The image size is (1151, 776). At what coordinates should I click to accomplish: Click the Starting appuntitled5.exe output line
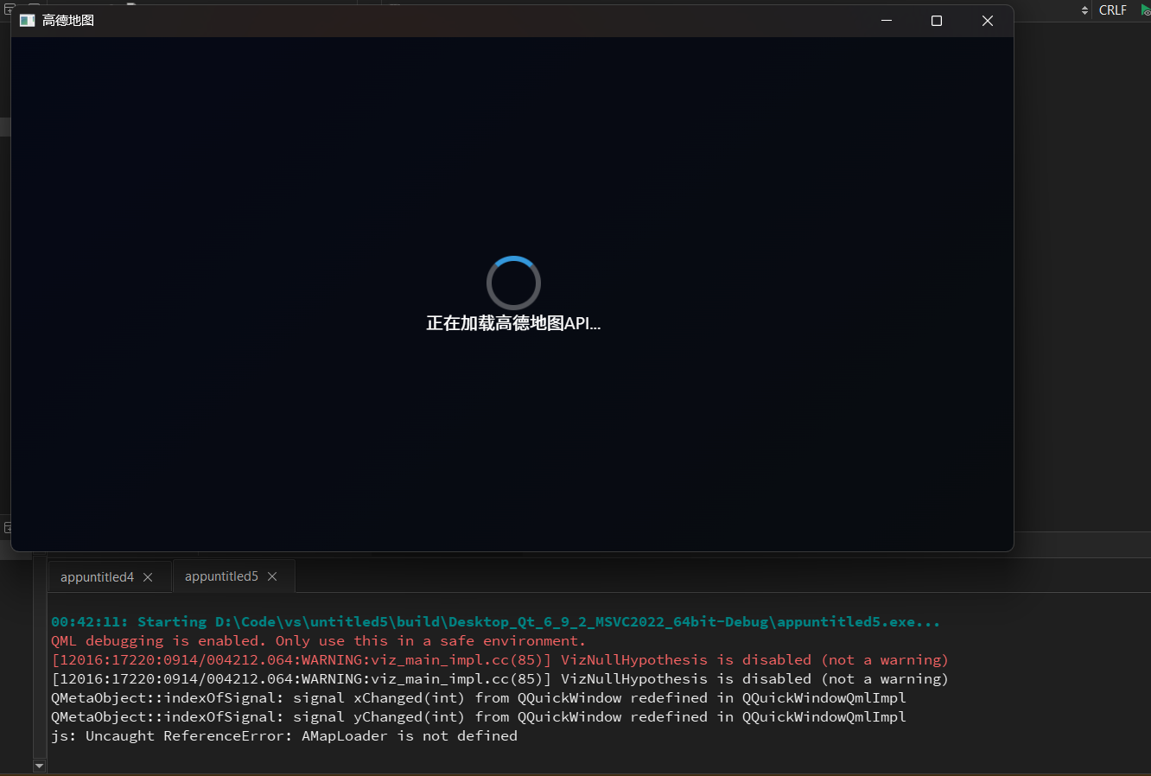tap(495, 621)
